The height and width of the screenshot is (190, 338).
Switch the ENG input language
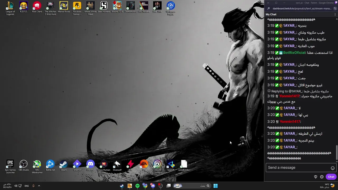click(27, 186)
